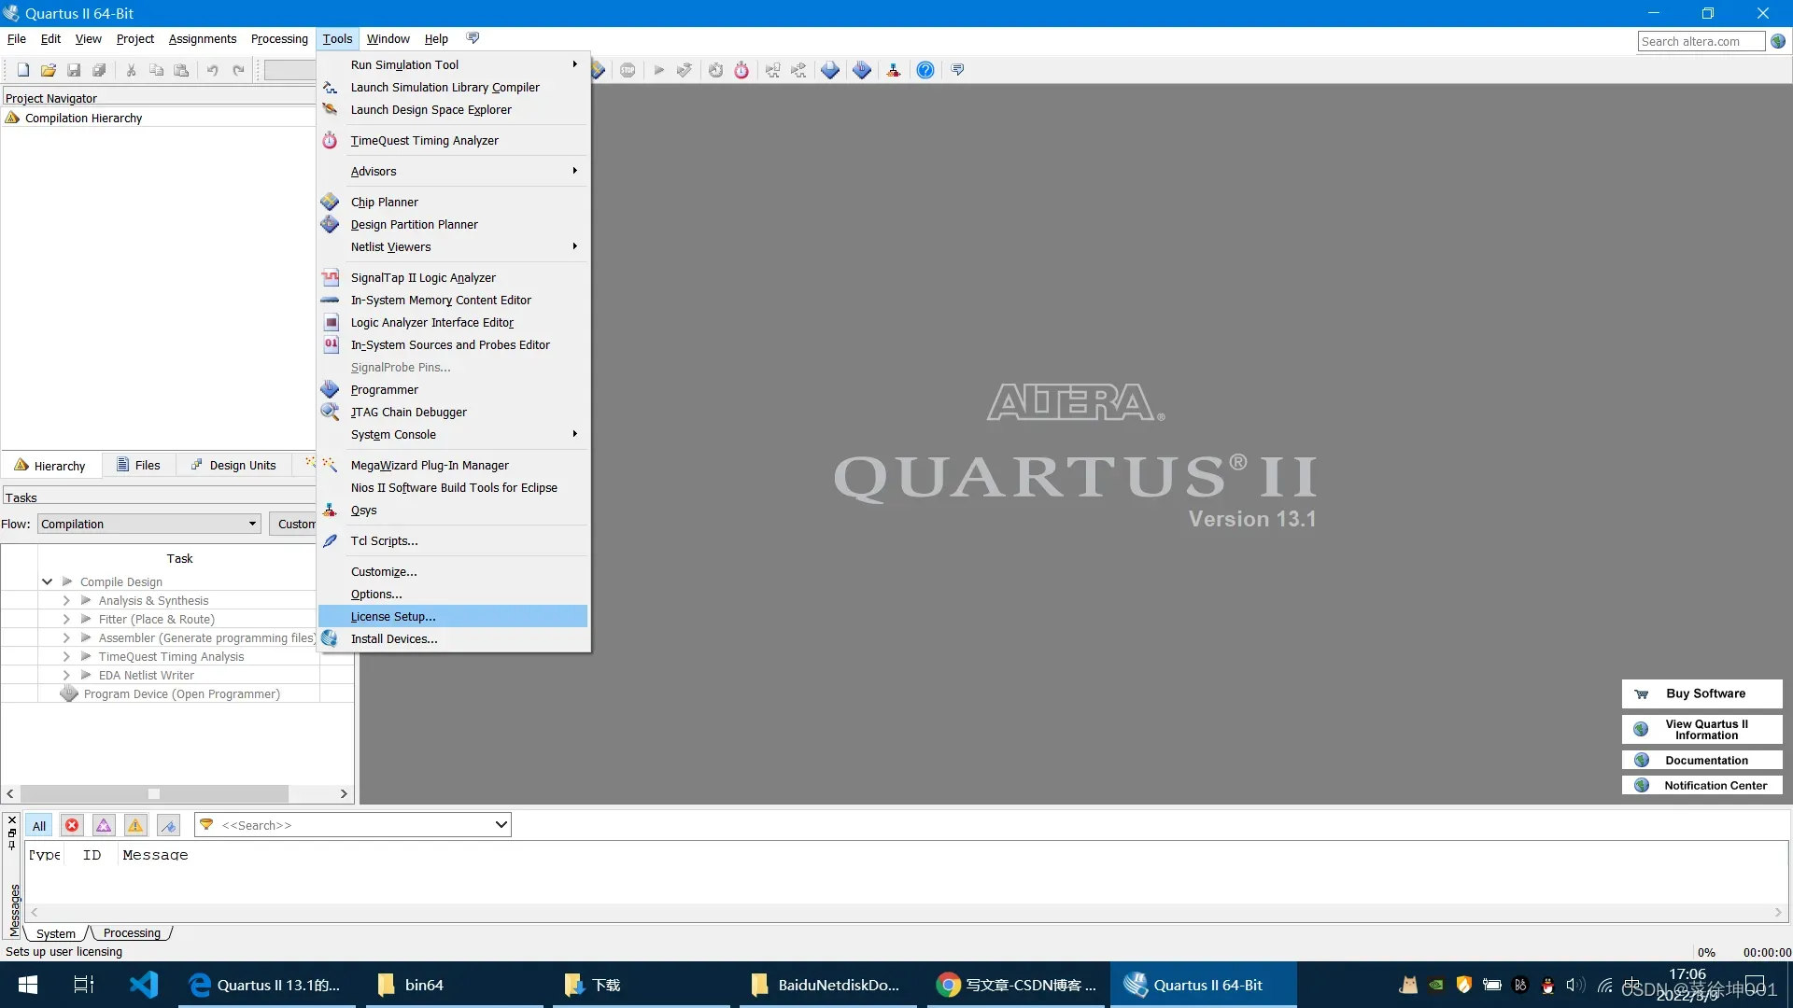Click the Copy toolbar icon
Image resolution: width=1793 pixels, height=1008 pixels.
point(156,70)
